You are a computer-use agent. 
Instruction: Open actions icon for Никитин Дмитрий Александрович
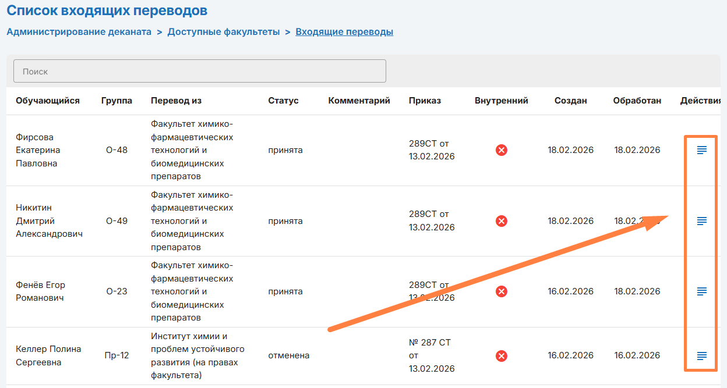702,221
